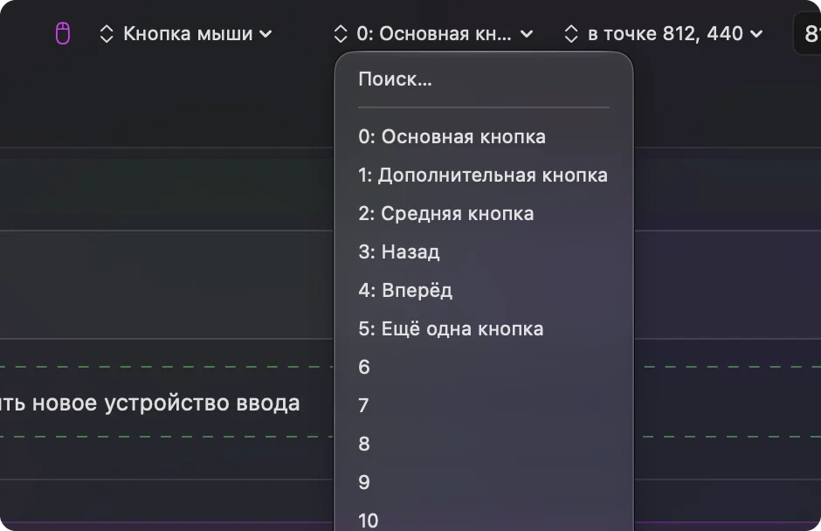This screenshot has width=821, height=531.
Task: Choose 2: Средняя кнопка from list
Action: [x=483, y=214]
